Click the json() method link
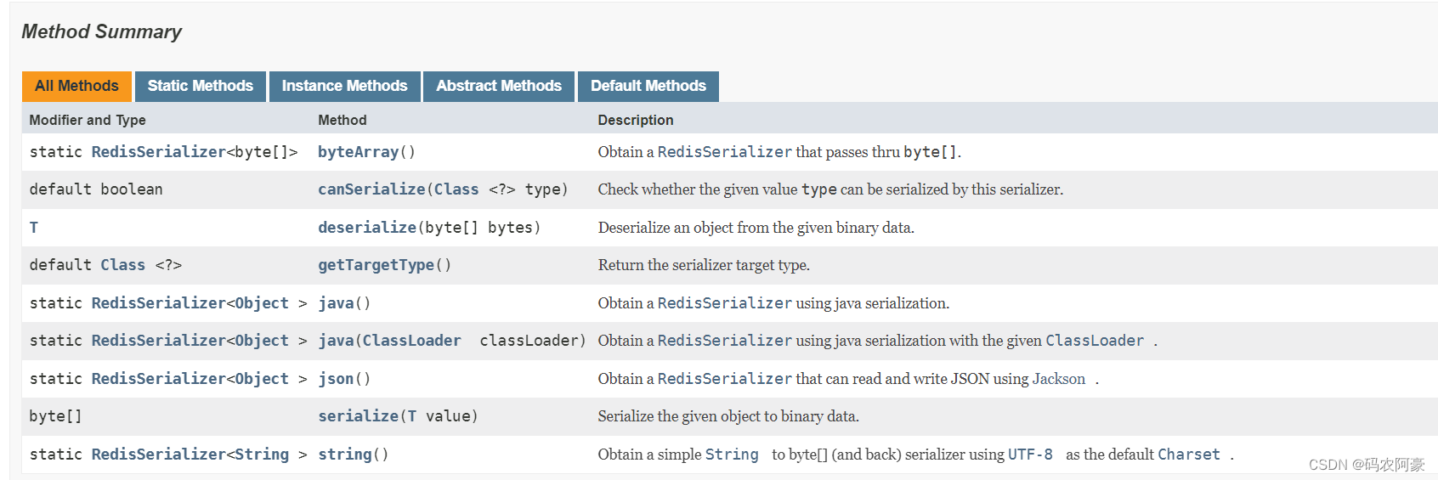This screenshot has height=480, width=1438. [x=336, y=379]
